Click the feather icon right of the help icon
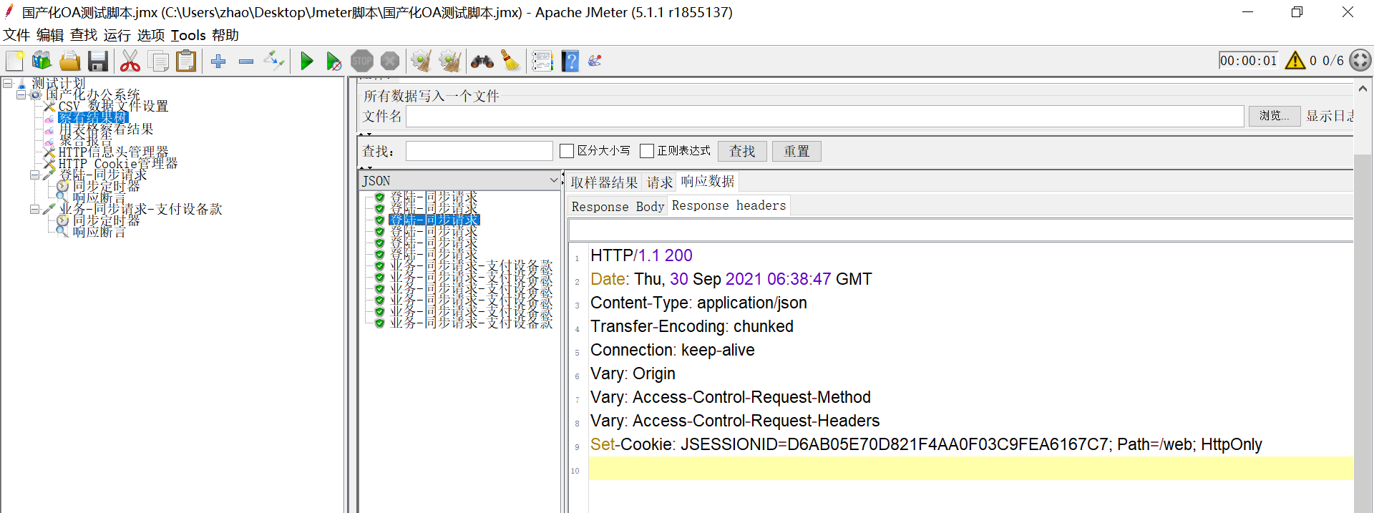 (x=595, y=61)
